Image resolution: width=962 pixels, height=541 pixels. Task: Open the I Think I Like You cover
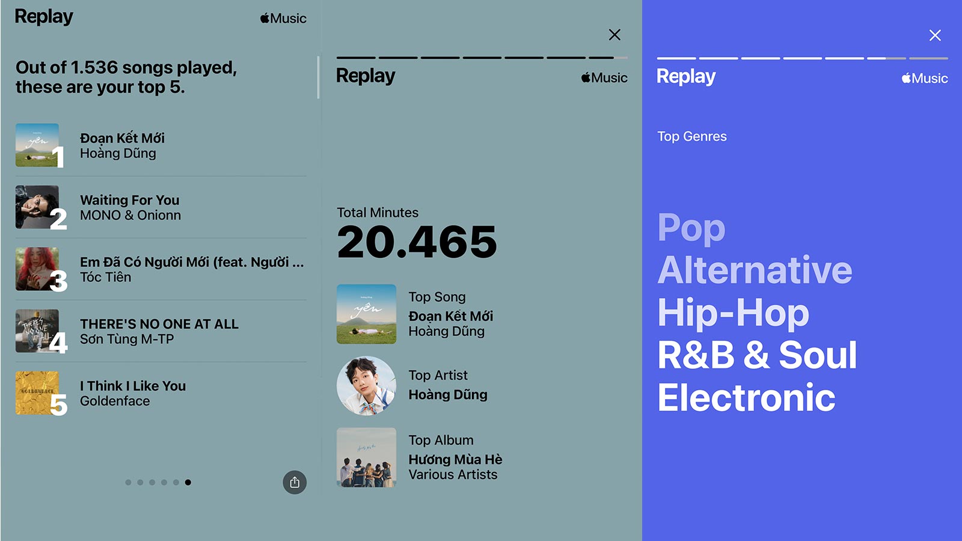coord(37,393)
